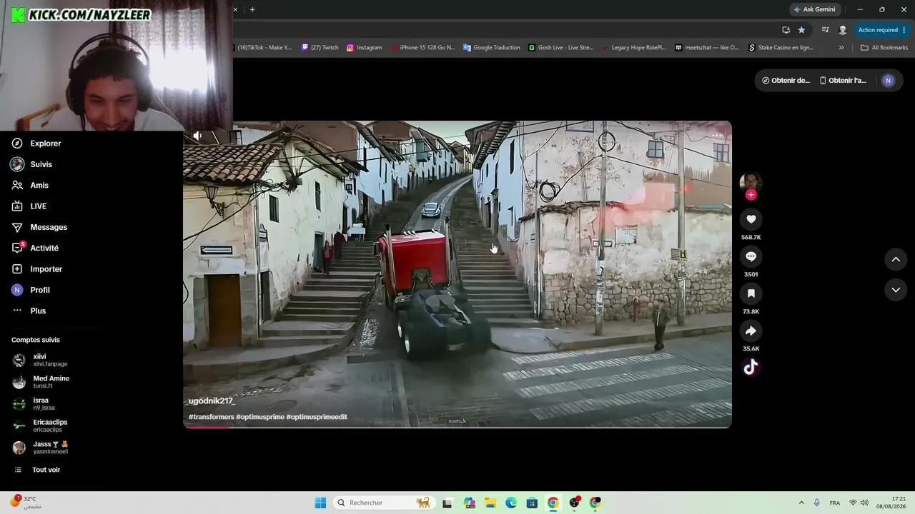The width and height of the screenshot is (915, 514).
Task: Open the Windows Start menu
Action: (320, 503)
